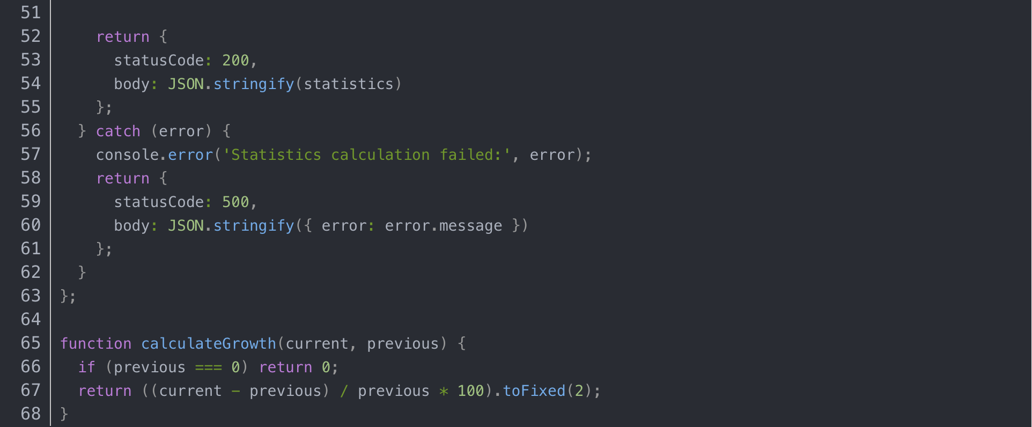The height and width of the screenshot is (427, 1032).
Task: Click the statistics argument on line 54
Action: tap(349, 84)
